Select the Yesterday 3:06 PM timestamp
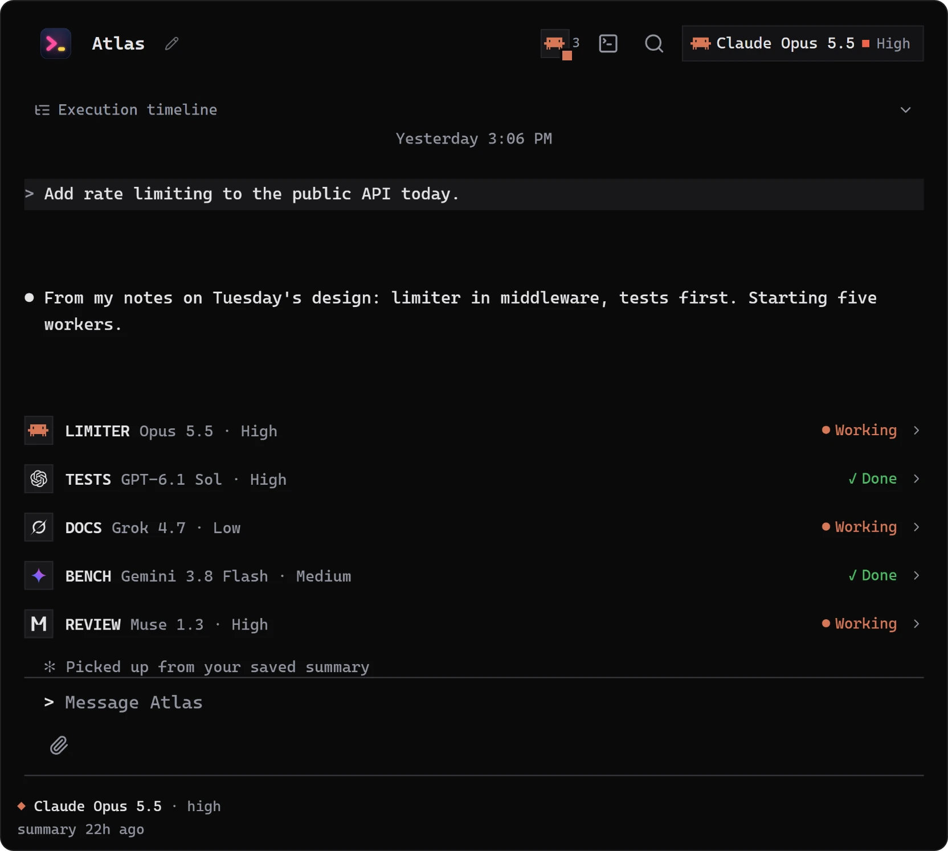The width and height of the screenshot is (948, 851). (474, 139)
